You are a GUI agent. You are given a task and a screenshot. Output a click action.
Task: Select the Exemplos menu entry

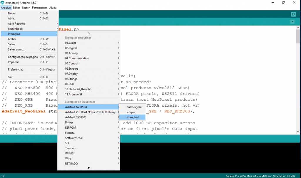tap(29, 34)
